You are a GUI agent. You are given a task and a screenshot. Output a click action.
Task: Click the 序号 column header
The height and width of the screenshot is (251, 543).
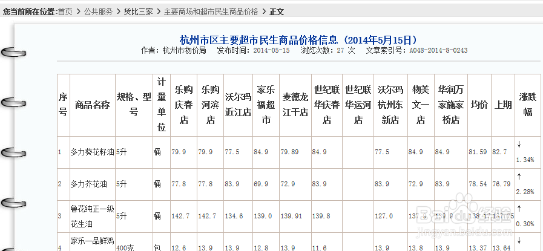pos(63,105)
